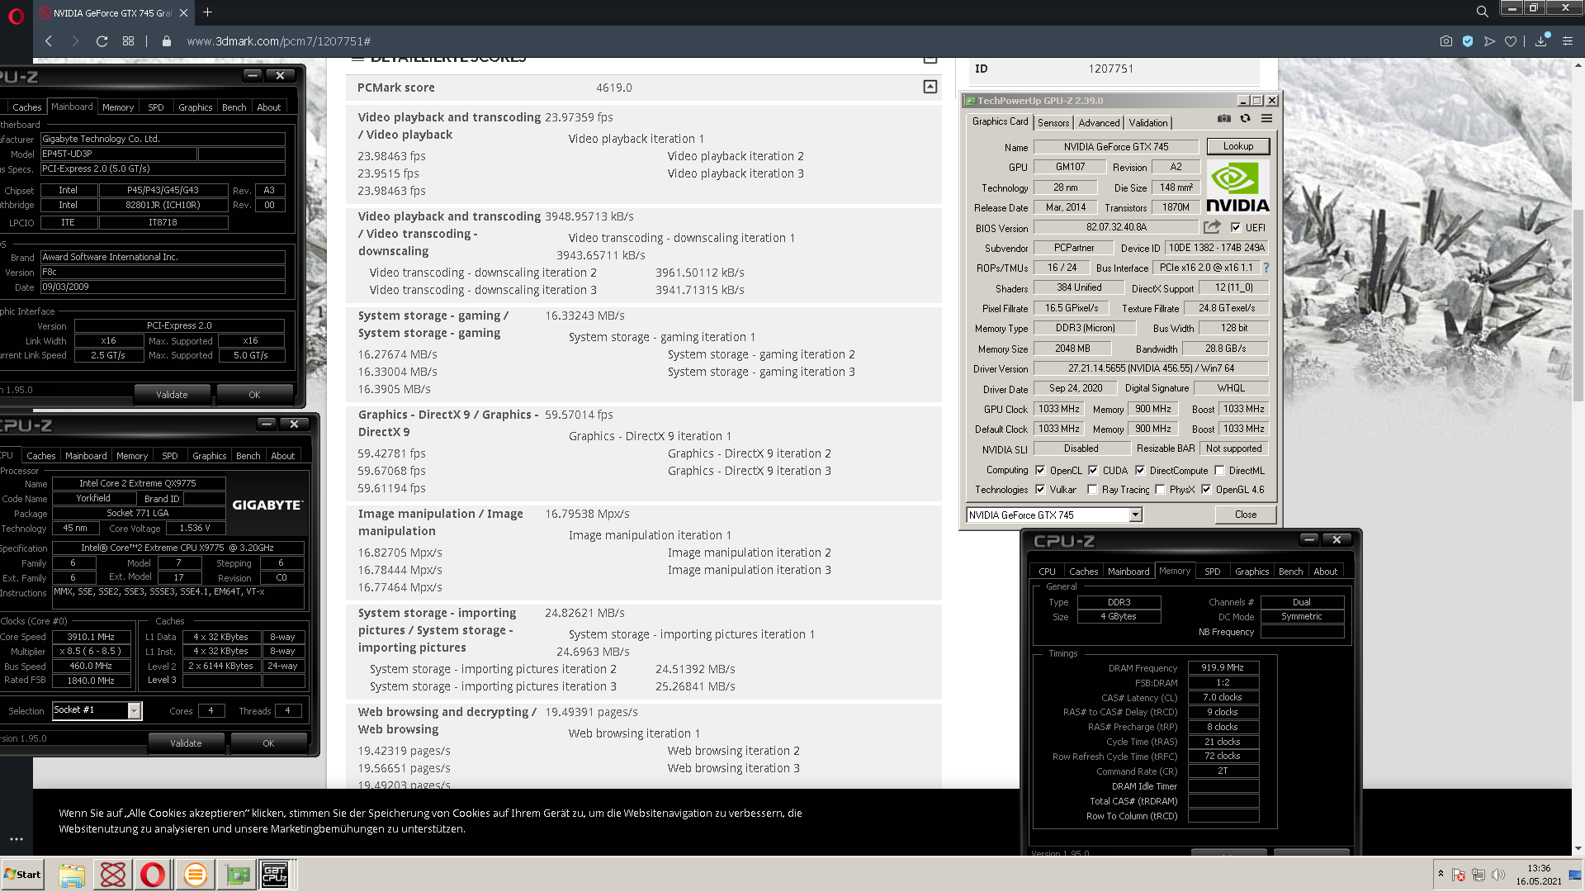Click the Lookup button in GPU-Z

coord(1237,146)
